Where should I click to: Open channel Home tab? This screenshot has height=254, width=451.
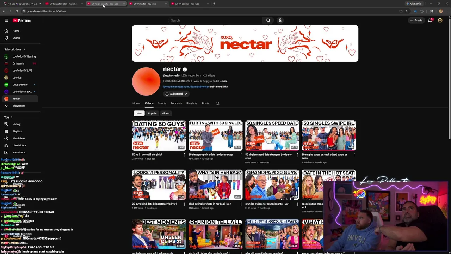136,103
